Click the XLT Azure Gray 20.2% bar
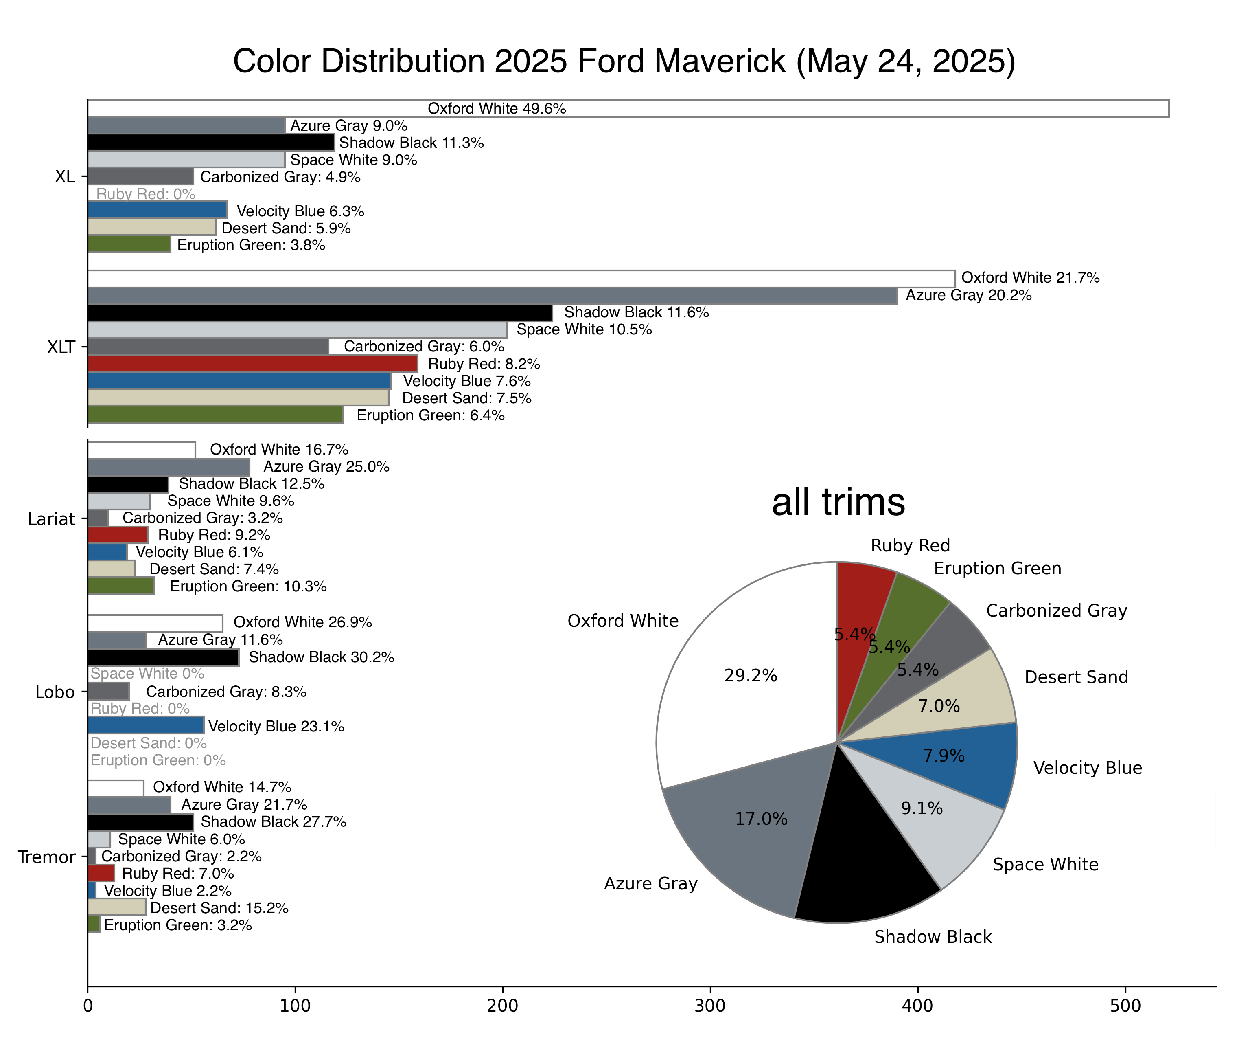The width and height of the screenshot is (1250, 1063). click(492, 296)
